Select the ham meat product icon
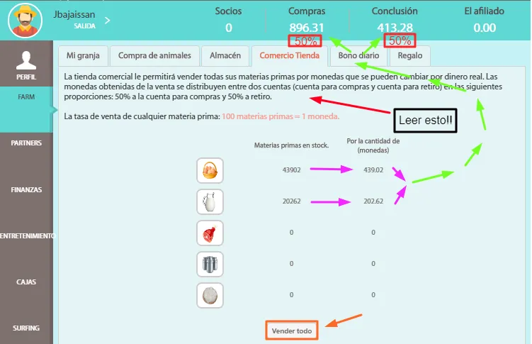Image resolution: width=532 pixels, height=344 pixels. pos(210,233)
